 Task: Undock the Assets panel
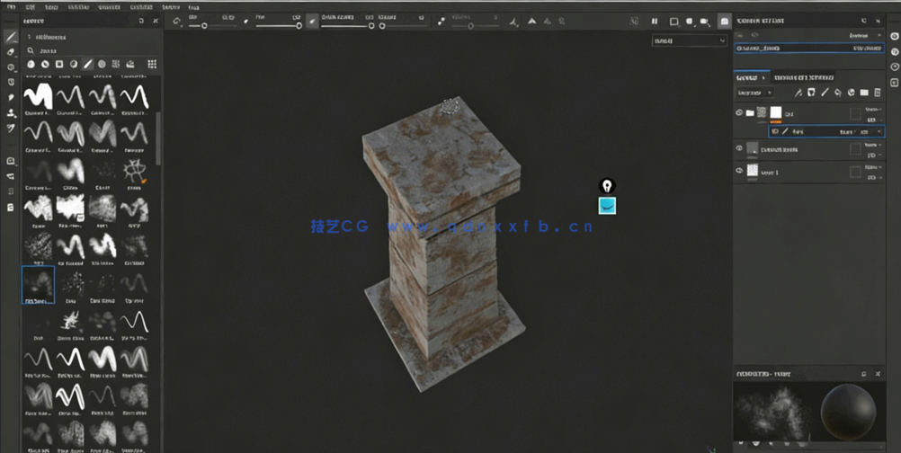pyautogui.click(x=141, y=21)
